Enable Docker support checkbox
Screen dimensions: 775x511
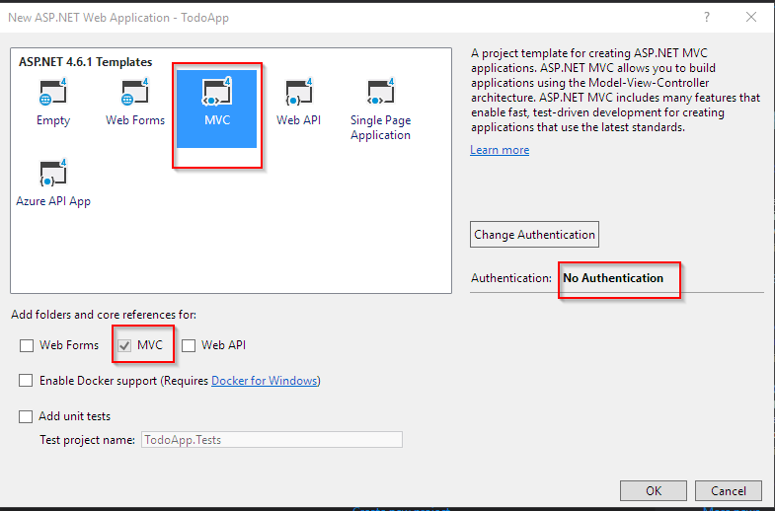(x=26, y=381)
